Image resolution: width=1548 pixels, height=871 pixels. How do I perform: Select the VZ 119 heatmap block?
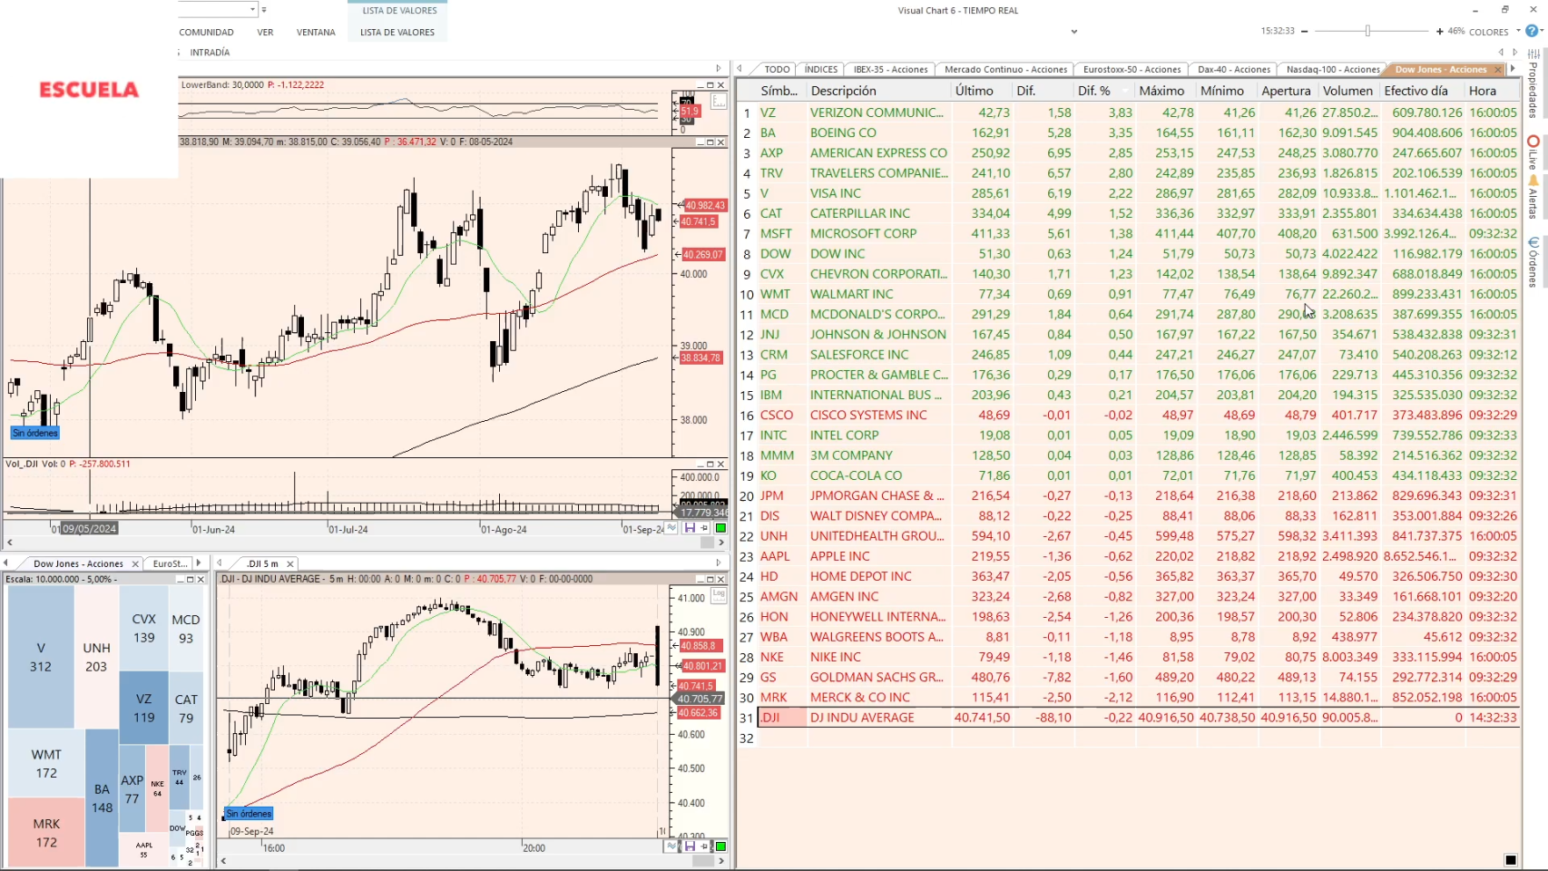tap(143, 708)
